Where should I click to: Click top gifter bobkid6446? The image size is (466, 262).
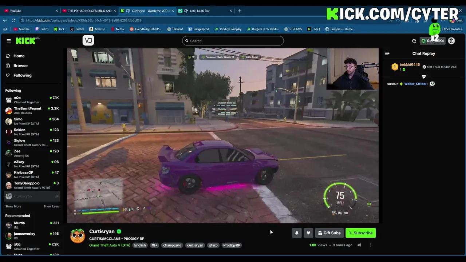(x=410, y=65)
